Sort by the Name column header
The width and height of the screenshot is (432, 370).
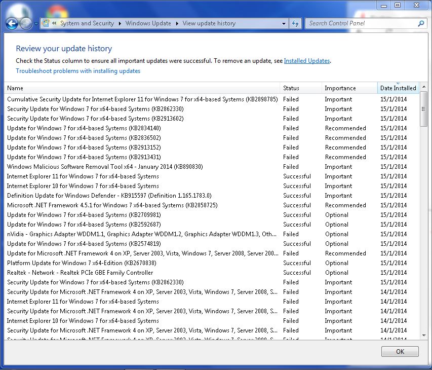click(142, 88)
